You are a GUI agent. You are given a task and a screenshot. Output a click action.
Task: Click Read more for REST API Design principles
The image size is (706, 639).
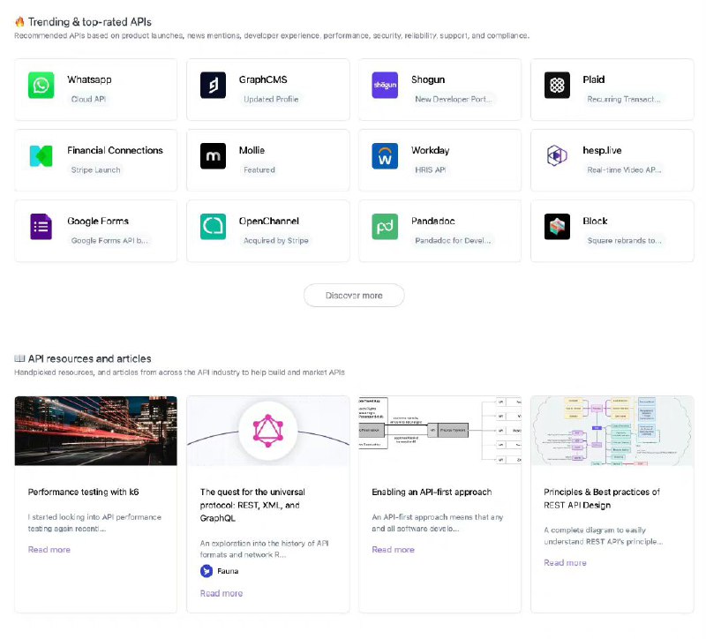(x=565, y=562)
